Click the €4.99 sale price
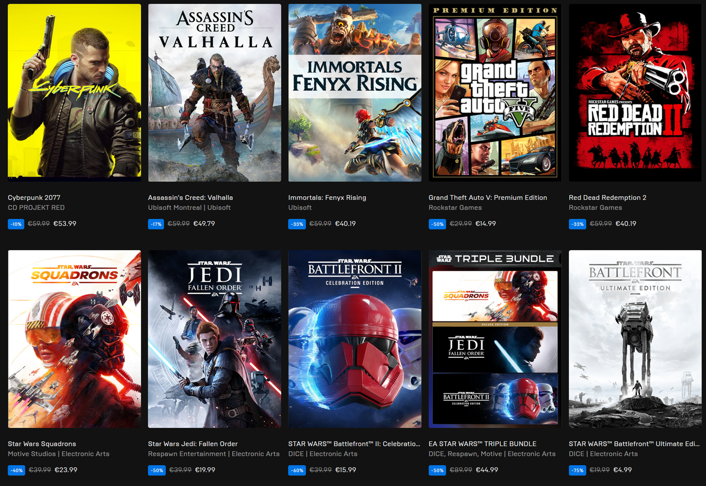Image resolution: width=706 pixels, height=486 pixels. click(623, 470)
